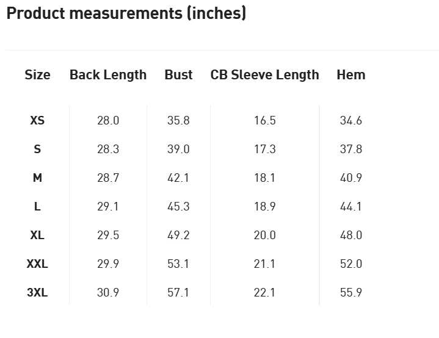The image size is (439, 338).
Task: Select the CB Sleeve Length header
Action: 264,74
